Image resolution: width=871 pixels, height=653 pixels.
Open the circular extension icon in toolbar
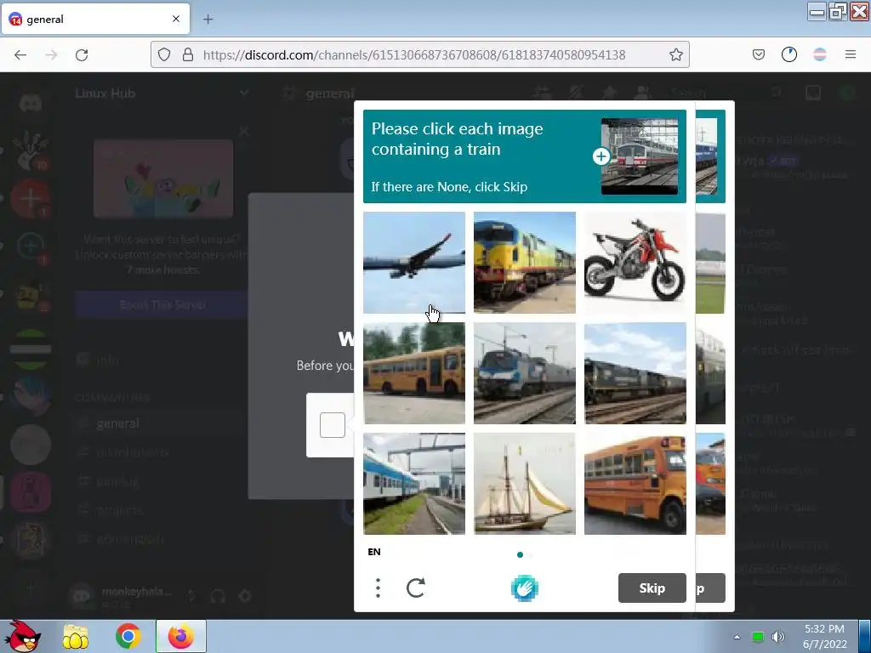pos(788,54)
